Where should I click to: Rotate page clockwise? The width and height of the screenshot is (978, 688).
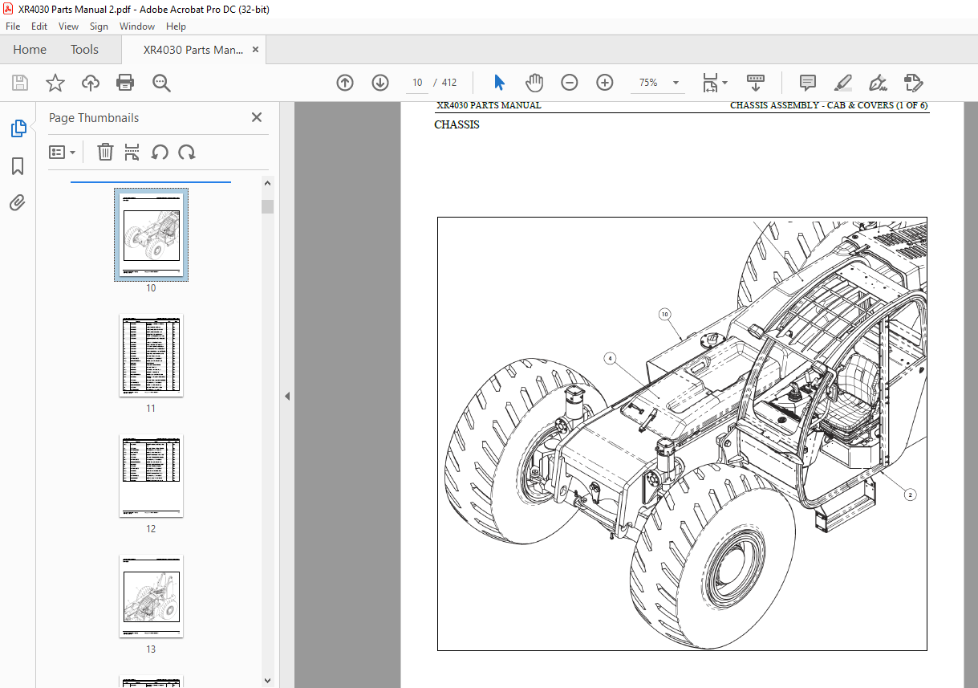(x=187, y=152)
